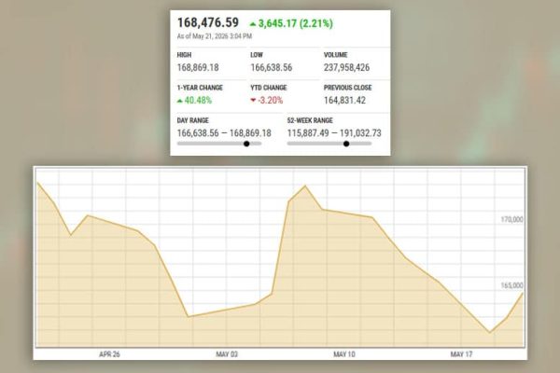Click the 'As of May 21' timestamp
This screenshot has width=560, height=373.
coord(215,36)
